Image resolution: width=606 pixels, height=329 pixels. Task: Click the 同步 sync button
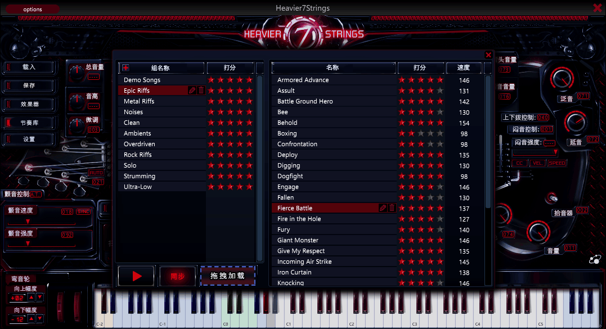coord(177,276)
